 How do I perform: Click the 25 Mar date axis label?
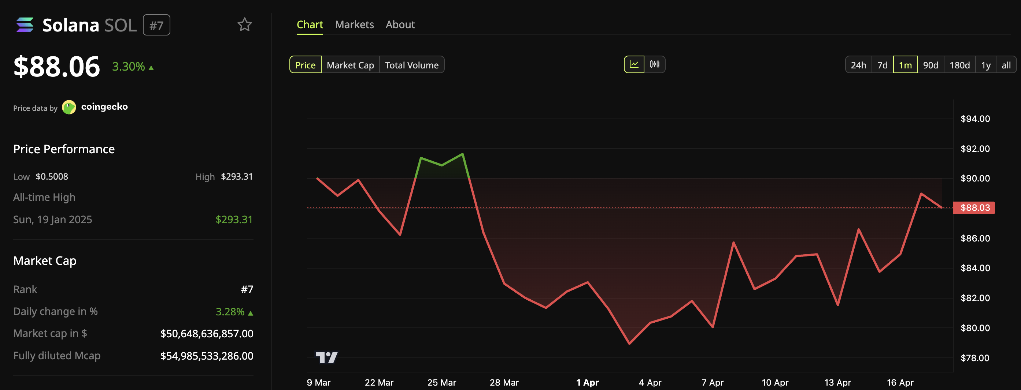[x=441, y=382]
